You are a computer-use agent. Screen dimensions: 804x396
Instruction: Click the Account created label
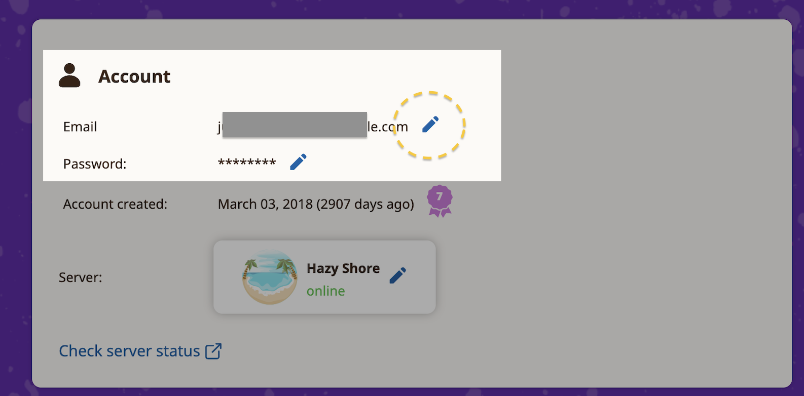click(115, 204)
